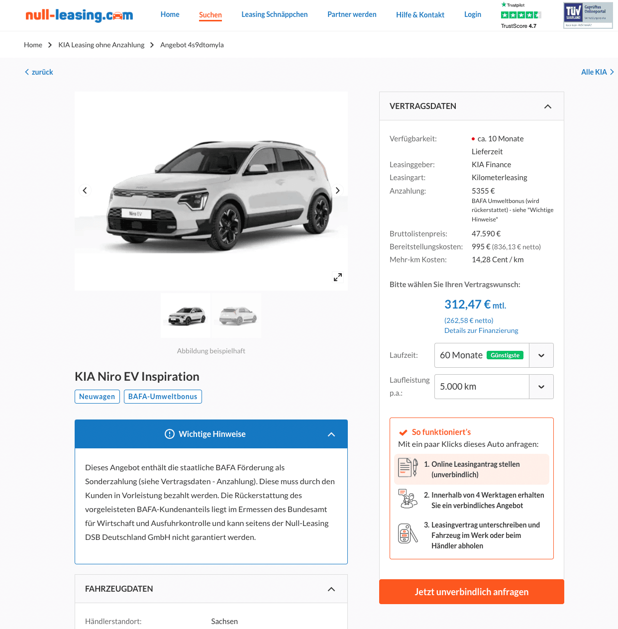Collapse the Vertragsdaten panel

(548, 106)
